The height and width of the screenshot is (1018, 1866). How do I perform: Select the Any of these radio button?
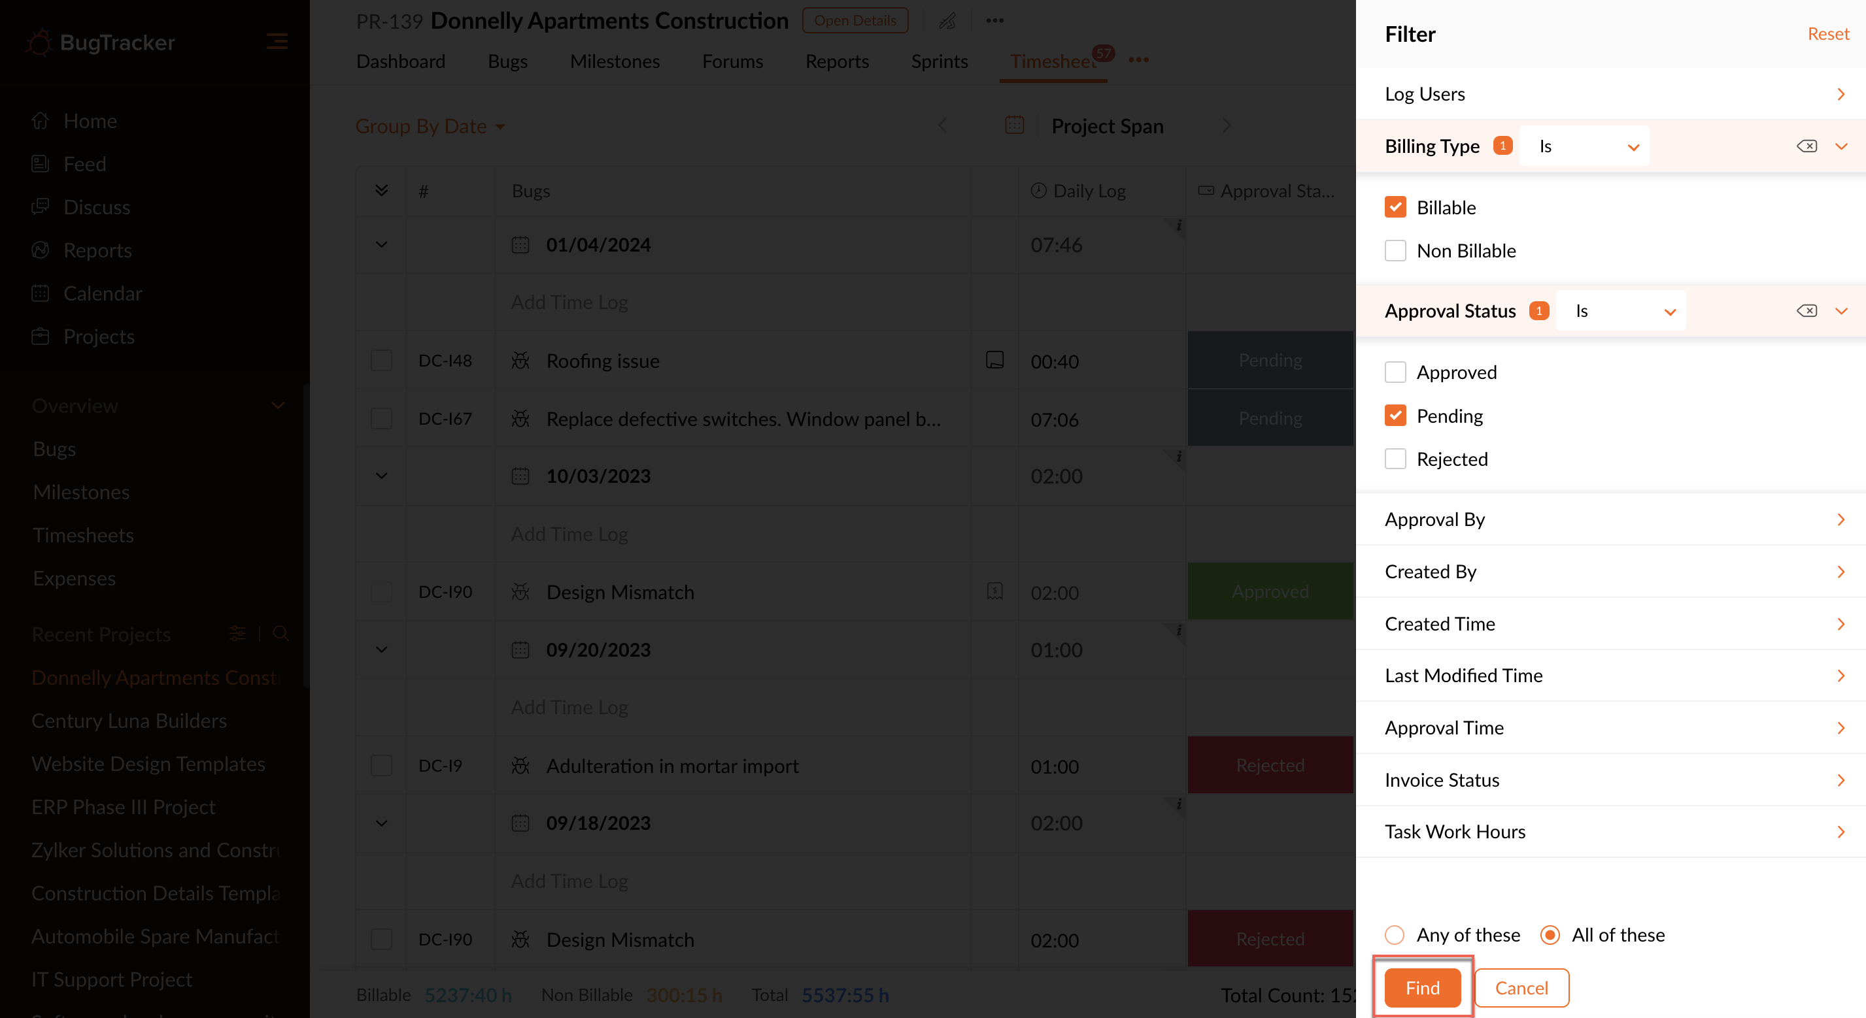1395,935
